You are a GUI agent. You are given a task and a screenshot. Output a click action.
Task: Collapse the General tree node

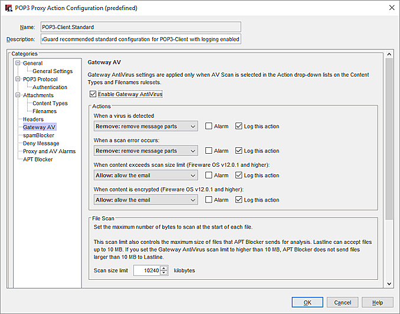[x=18, y=63]
